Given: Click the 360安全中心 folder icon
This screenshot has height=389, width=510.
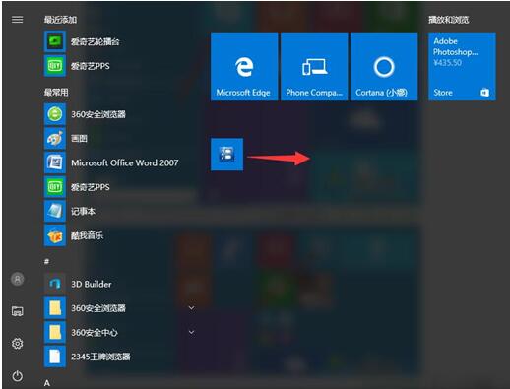Looking at the screenshot, I should coord(55,332).
